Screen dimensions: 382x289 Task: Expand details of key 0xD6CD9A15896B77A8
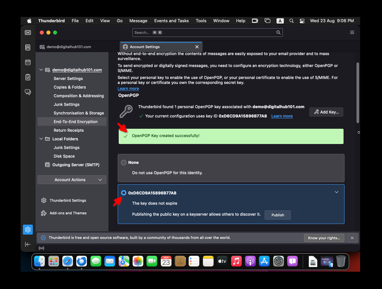pos(337,192)
